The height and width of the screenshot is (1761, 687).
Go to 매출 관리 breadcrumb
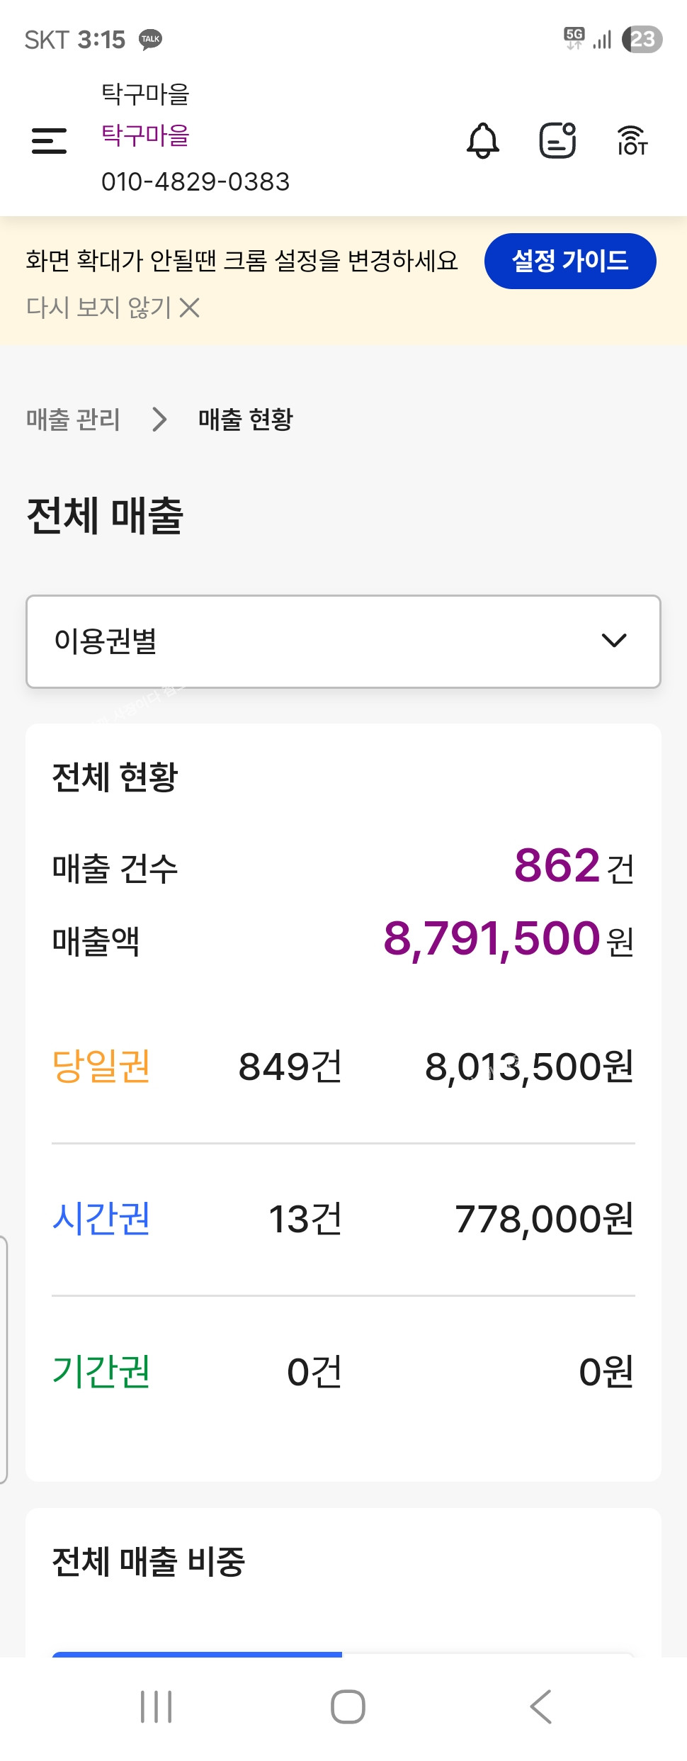click(x=73, y=420)
